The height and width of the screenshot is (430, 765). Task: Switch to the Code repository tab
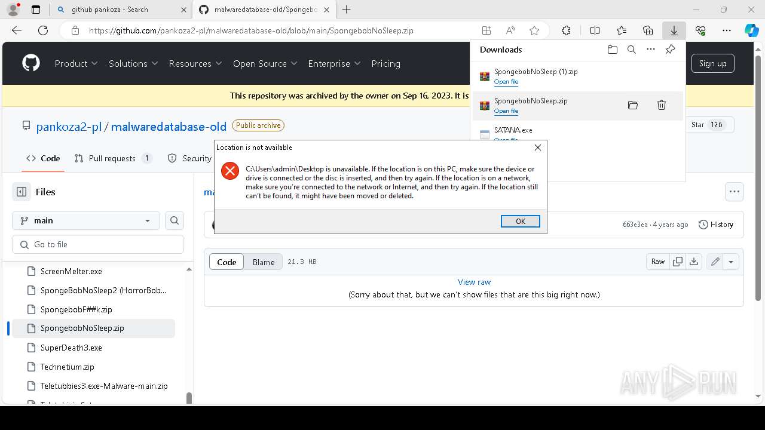[43, 158]
